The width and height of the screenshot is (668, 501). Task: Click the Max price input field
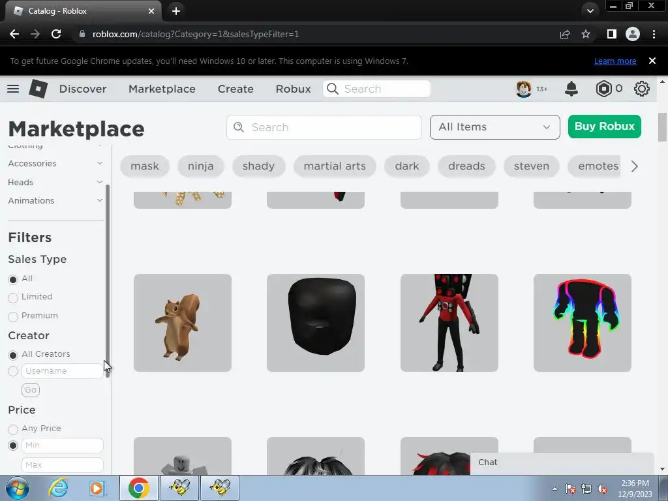(x=62, y=464)
